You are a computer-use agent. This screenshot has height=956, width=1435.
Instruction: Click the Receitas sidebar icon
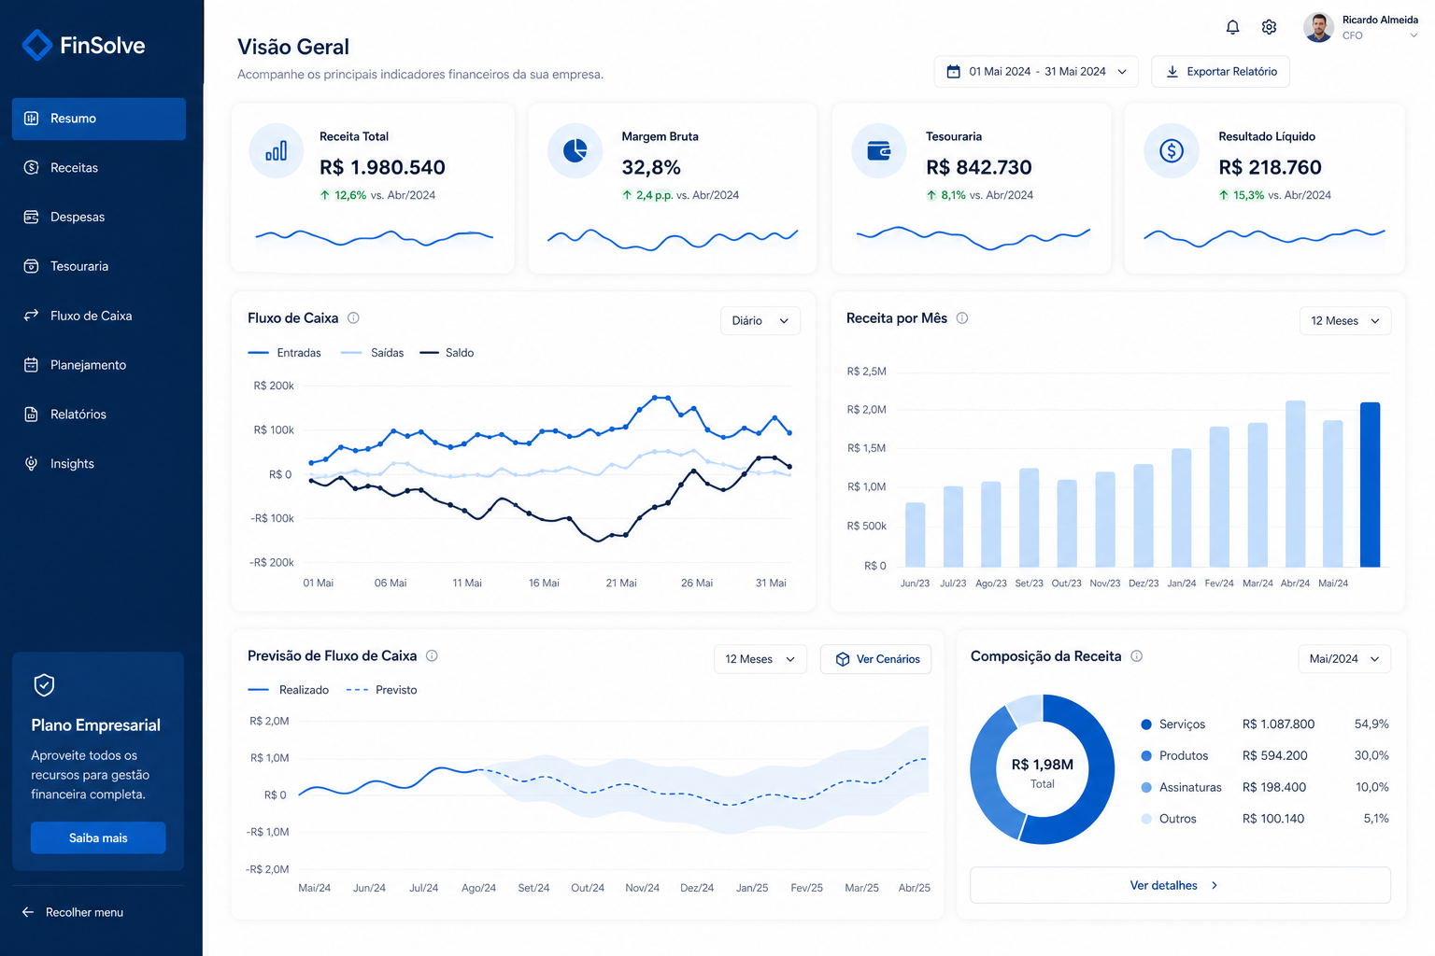[31, 168]
